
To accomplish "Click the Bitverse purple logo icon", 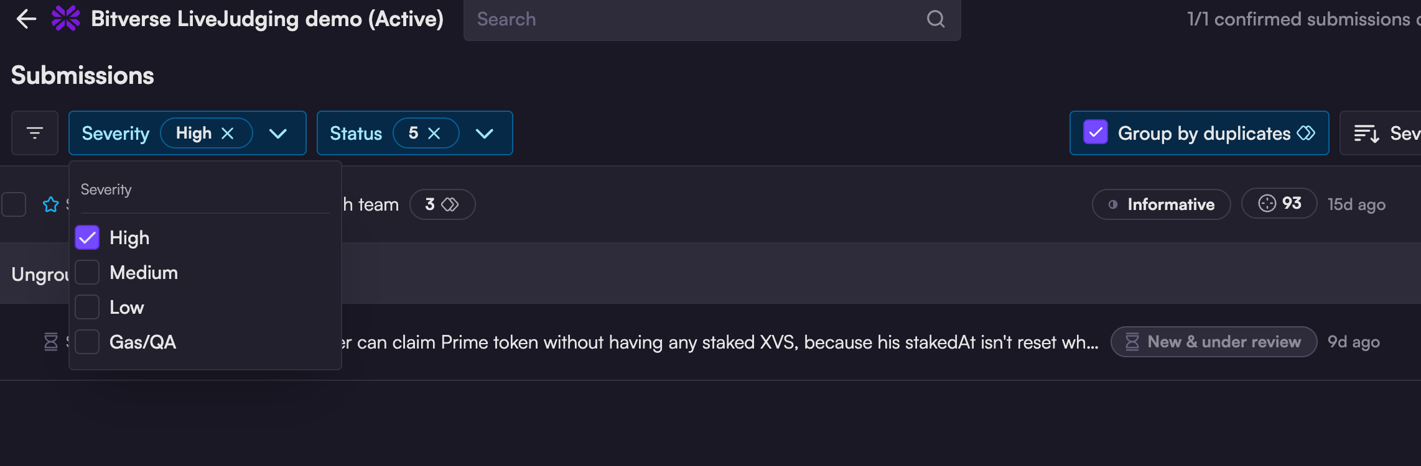I will tap(65, 19).
